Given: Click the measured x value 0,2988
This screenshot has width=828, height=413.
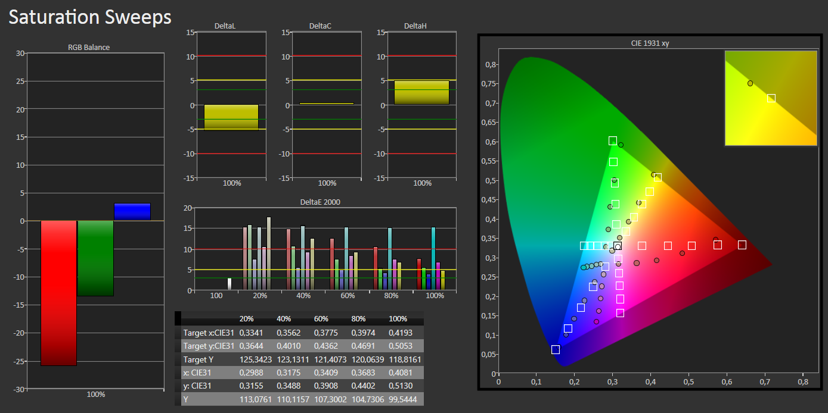Looking at the screenshot, I should point(251,373).
